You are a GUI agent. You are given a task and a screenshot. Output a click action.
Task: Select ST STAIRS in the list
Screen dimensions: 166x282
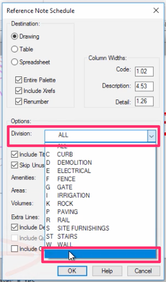click(x=100, y=236)
